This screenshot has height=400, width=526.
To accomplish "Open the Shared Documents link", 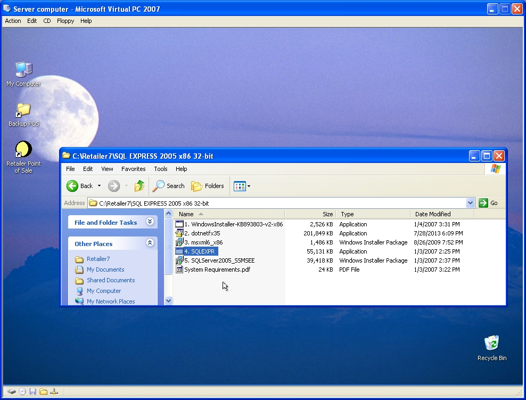I will pos(111,280).
